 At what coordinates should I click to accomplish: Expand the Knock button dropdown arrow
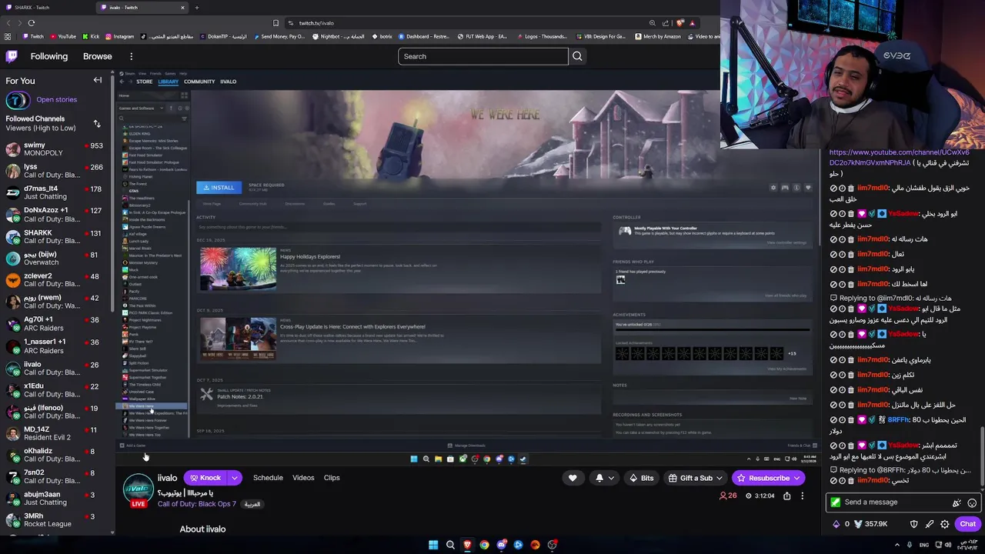coord(234,478)
